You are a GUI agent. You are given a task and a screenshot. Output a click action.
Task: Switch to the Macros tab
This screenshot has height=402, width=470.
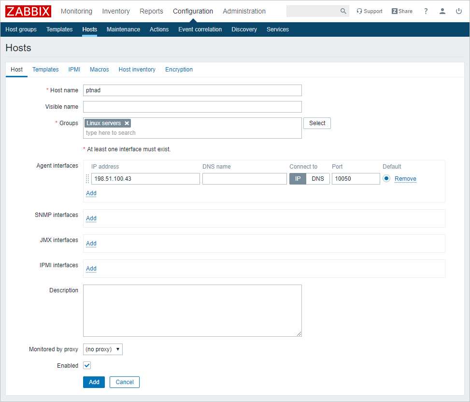pyautogui.click(x=99, y=70)
